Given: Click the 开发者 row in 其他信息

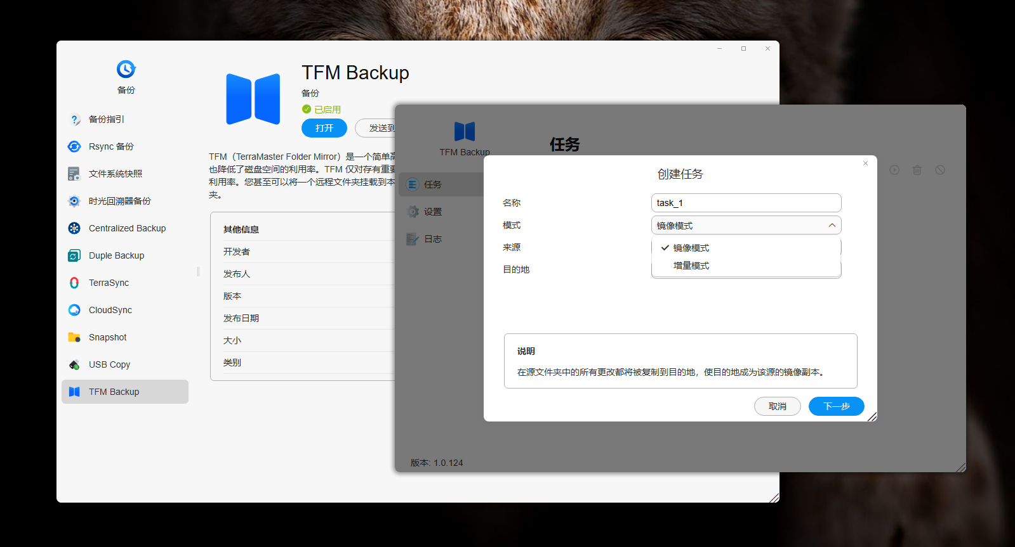Looking at the screenshot, I should (x=309, y=252).
